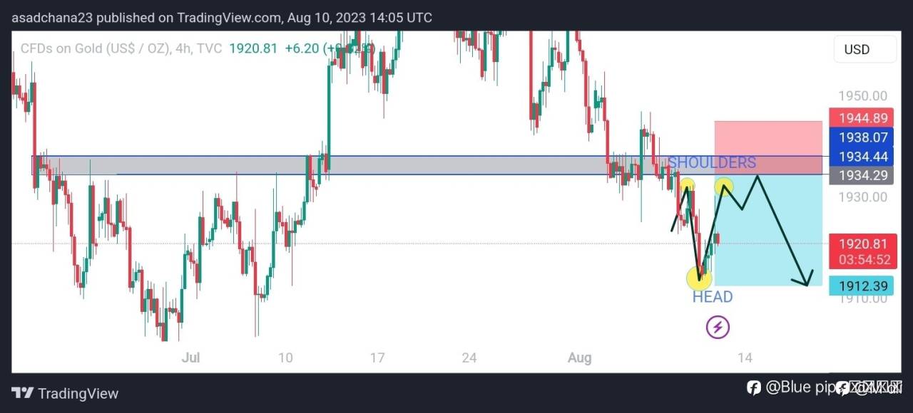Click the cyan 1912.39 target price label
Image resolution: width=913 pixels, height=413 pixels.
click(x=863, y=286)
